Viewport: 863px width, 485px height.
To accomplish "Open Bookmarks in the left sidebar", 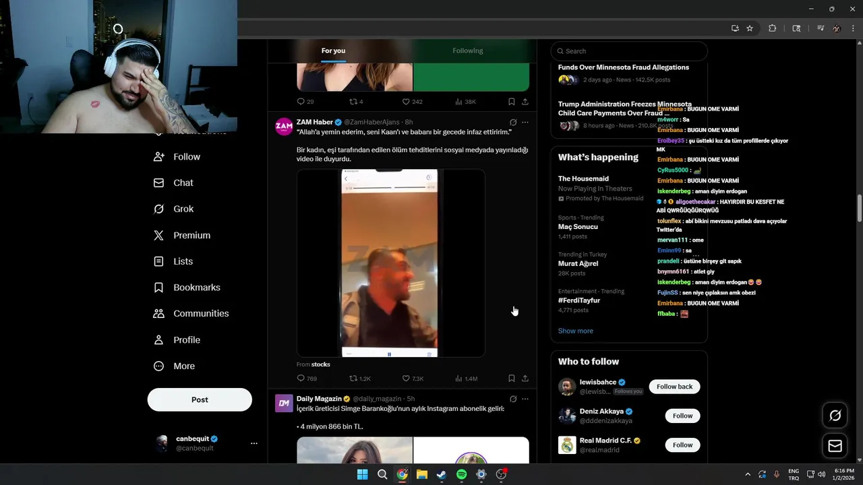I will [x=187, y=287].
